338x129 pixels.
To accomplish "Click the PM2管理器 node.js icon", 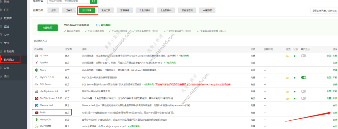I will [36, 126].
